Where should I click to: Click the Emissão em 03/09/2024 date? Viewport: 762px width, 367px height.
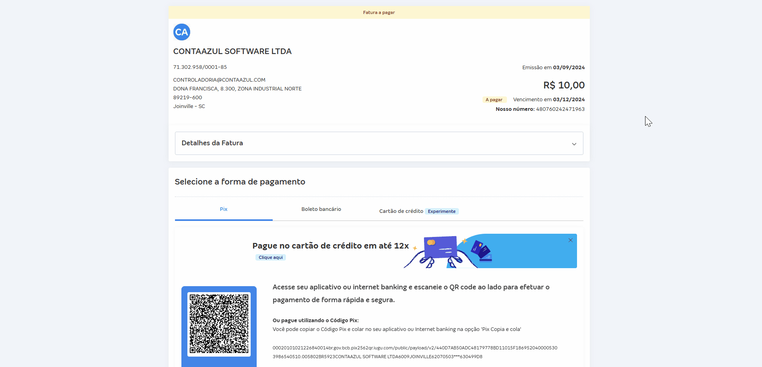tap(553, 68)
